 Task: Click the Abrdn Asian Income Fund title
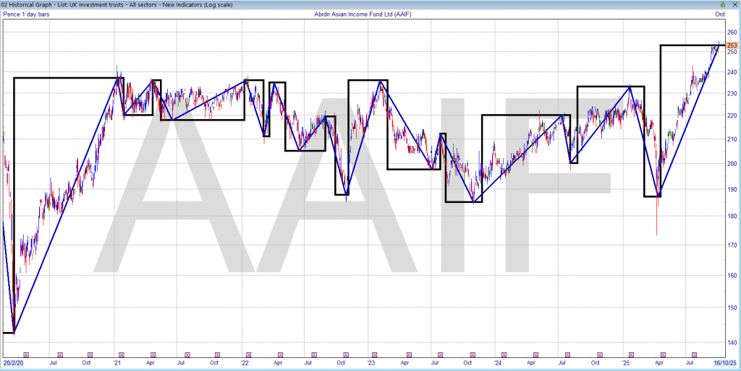(360, 14)
